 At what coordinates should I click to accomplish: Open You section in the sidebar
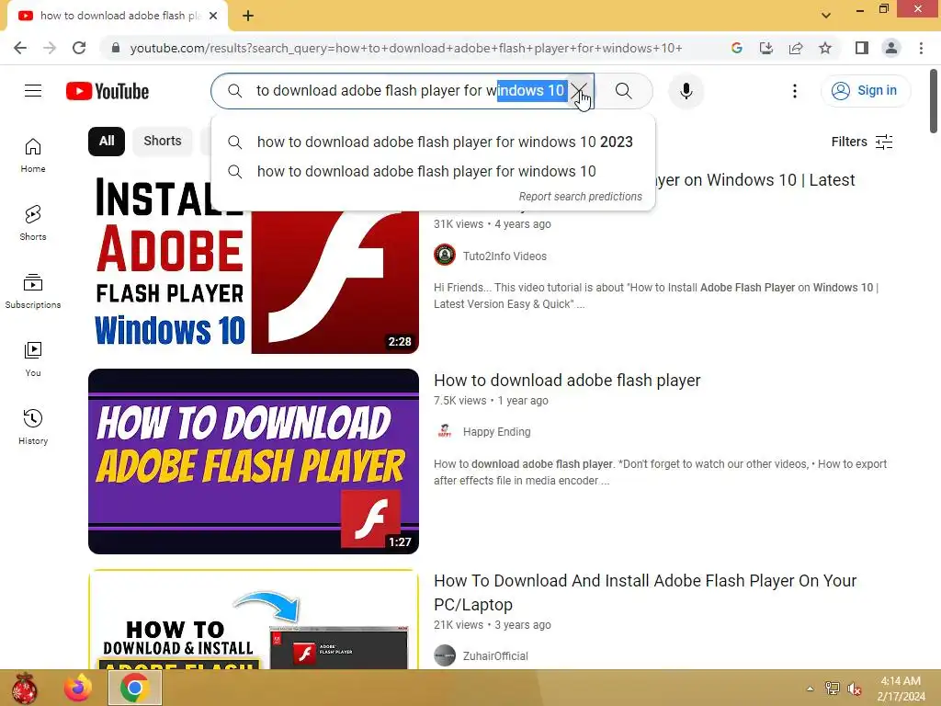33,359
